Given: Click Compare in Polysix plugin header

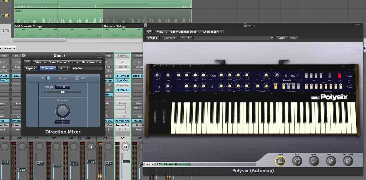Looking at the screenshot, I should (x=169, y=38).
